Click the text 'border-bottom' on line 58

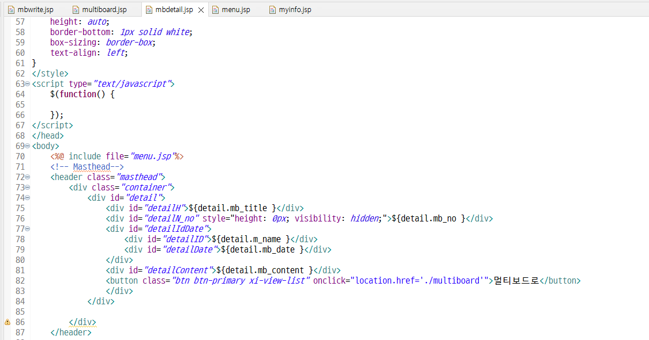click(x=80, y=32)
